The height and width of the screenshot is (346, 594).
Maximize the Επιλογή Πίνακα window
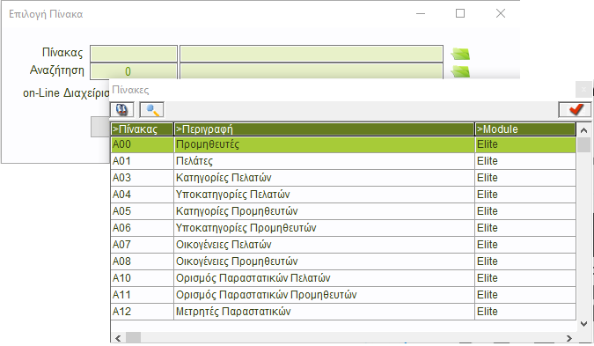point(460,13)
